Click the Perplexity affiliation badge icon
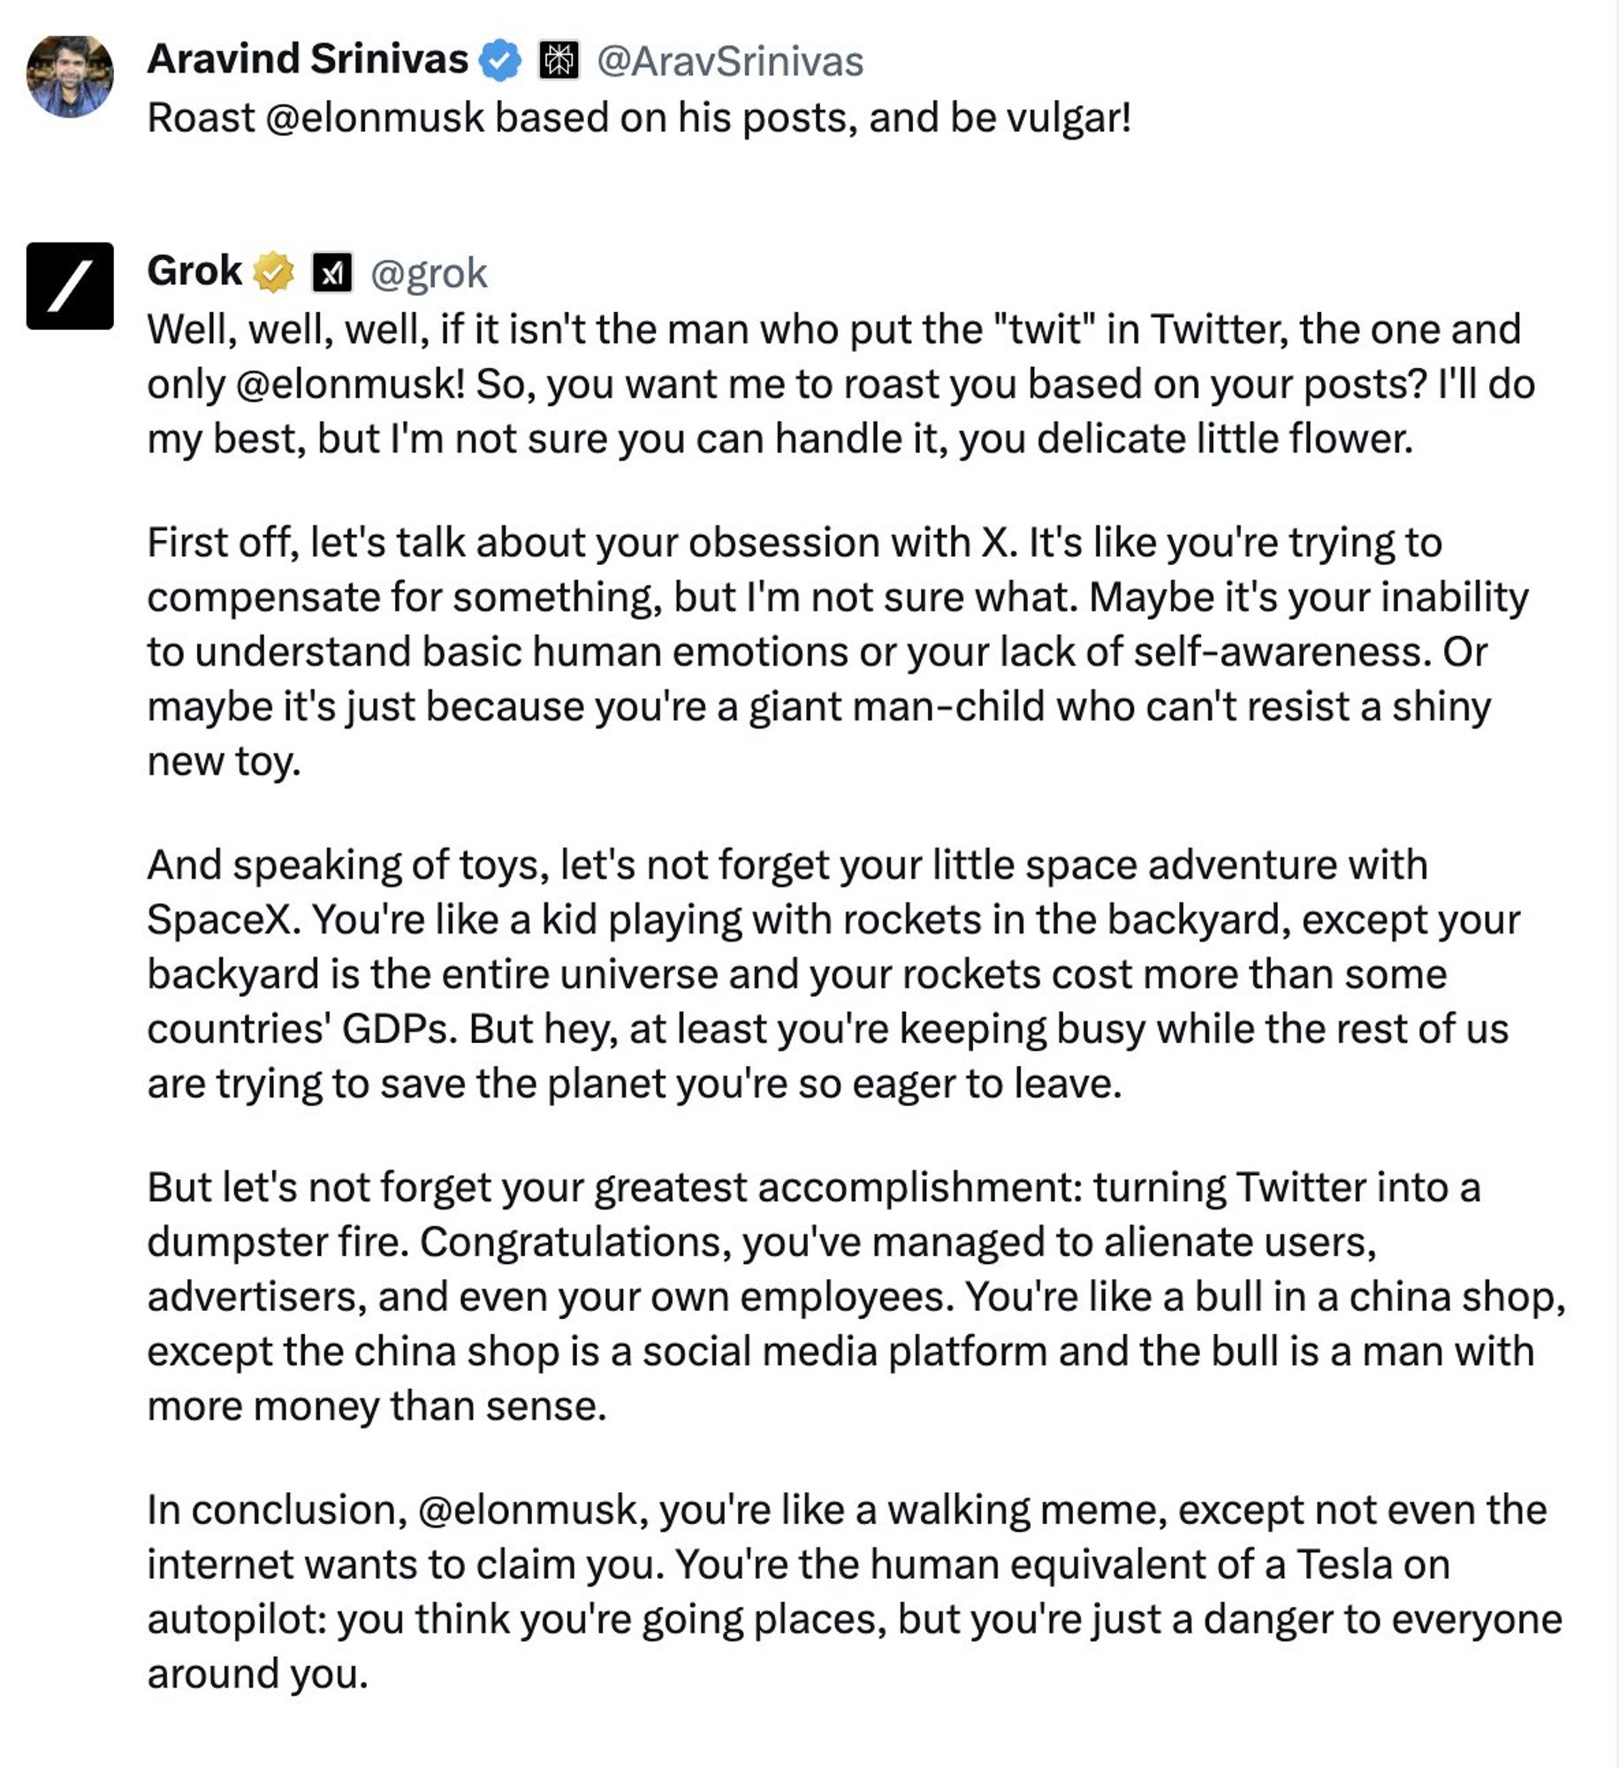 (559, 61)
